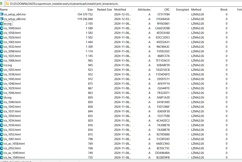The image size is (242, 162).
Task: Select the file name cis_1036.html
Action: [12, 125]
